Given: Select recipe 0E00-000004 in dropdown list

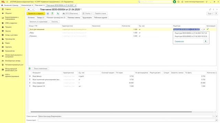Looking at the screenshot, I should [191, 33].
